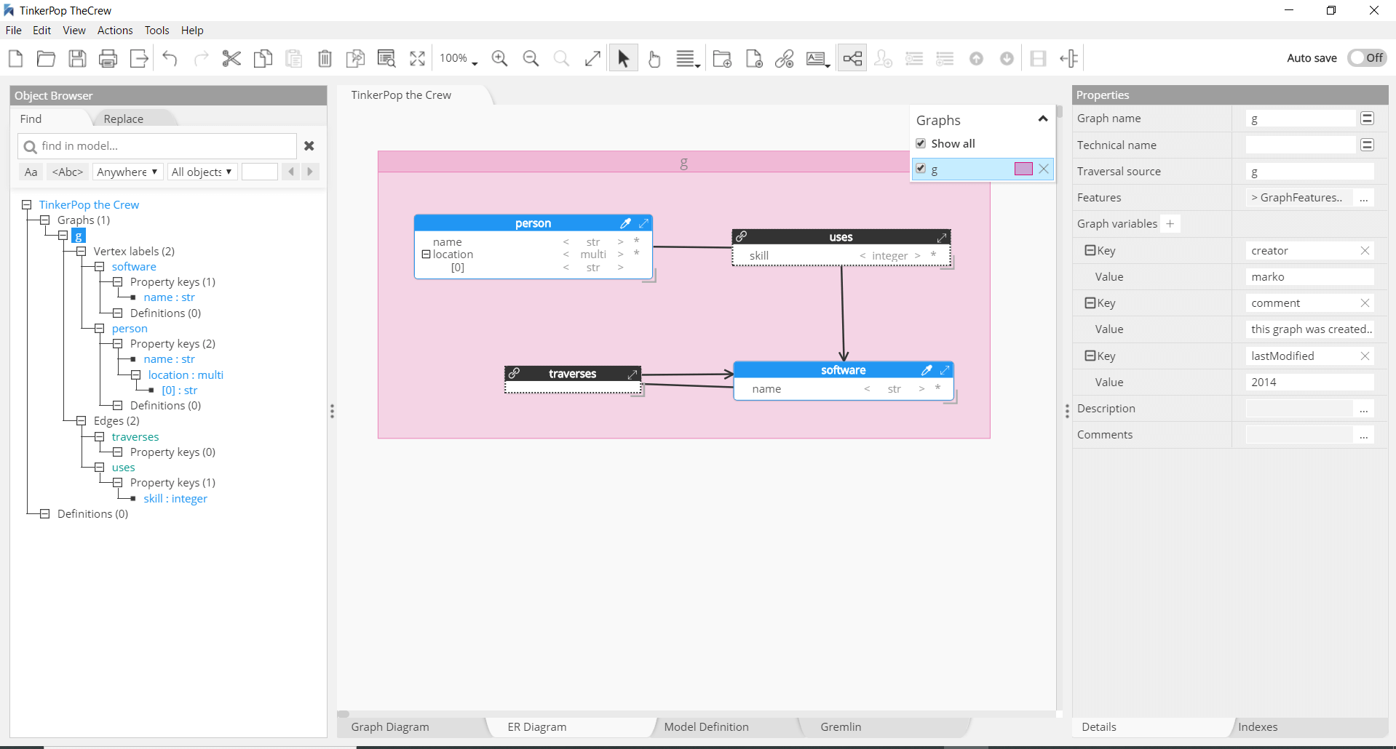Remove graph g with its X
This screenshot has height=749, width=1396.
1044,169
